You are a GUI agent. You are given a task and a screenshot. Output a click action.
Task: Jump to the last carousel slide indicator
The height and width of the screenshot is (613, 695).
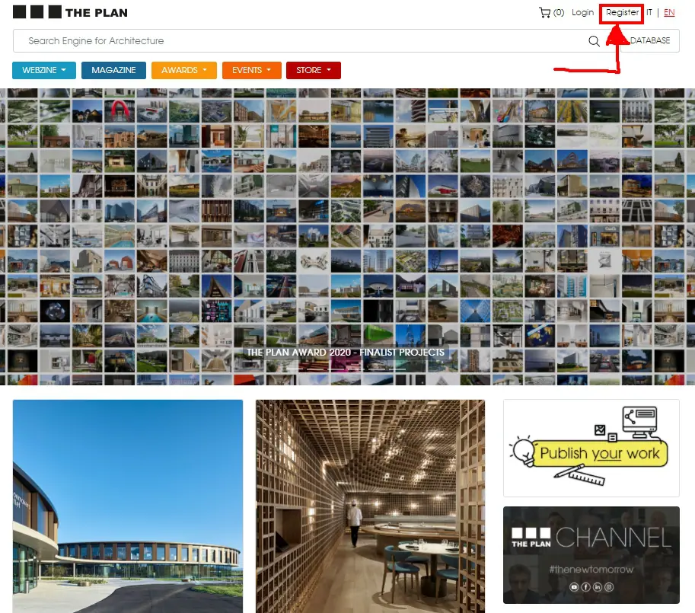coord(397,369)
